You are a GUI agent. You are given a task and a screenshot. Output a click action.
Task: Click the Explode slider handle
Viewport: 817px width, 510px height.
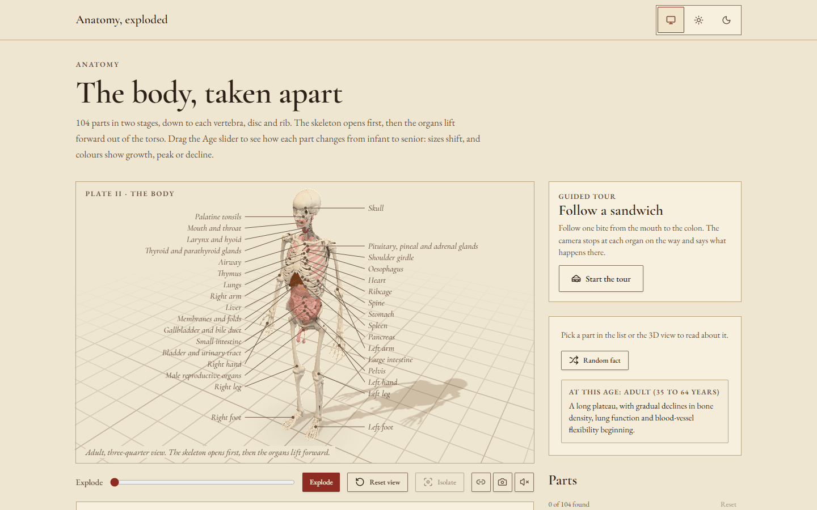click(x=115, y=482)
